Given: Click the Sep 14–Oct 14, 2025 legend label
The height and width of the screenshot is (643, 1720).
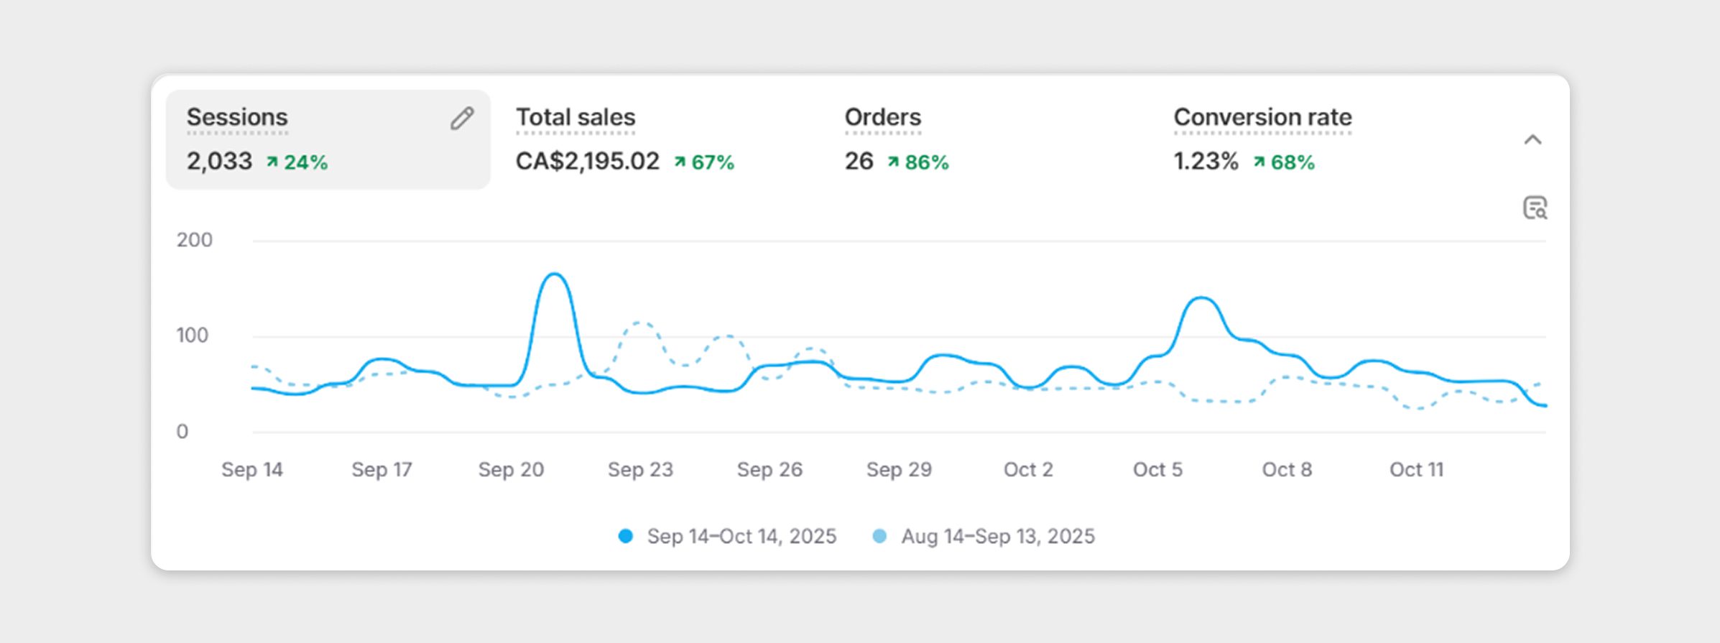Looking at the screenshot, I should click(741, 536).
